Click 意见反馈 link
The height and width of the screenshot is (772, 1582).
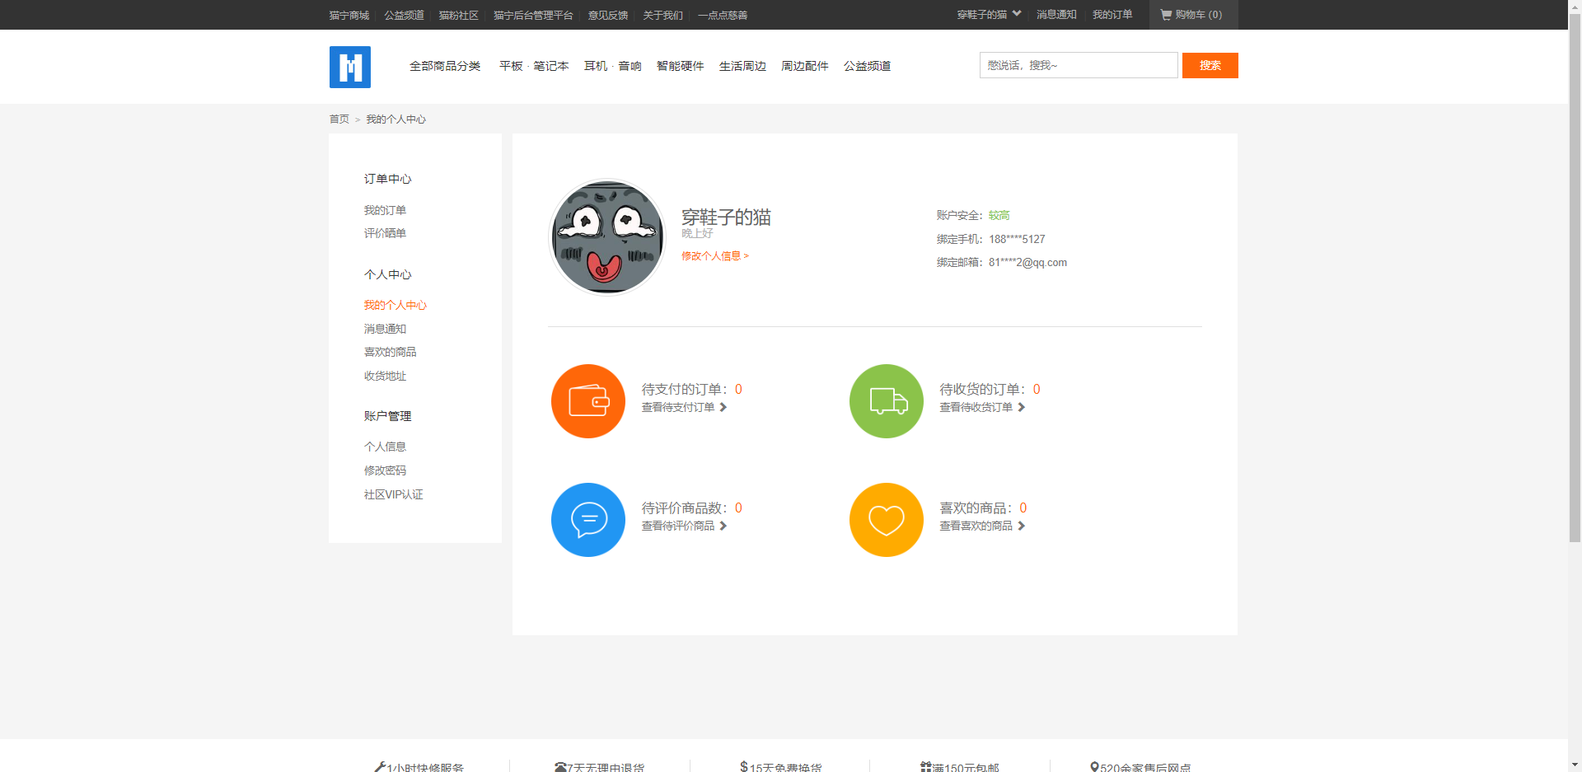(608, 16)
